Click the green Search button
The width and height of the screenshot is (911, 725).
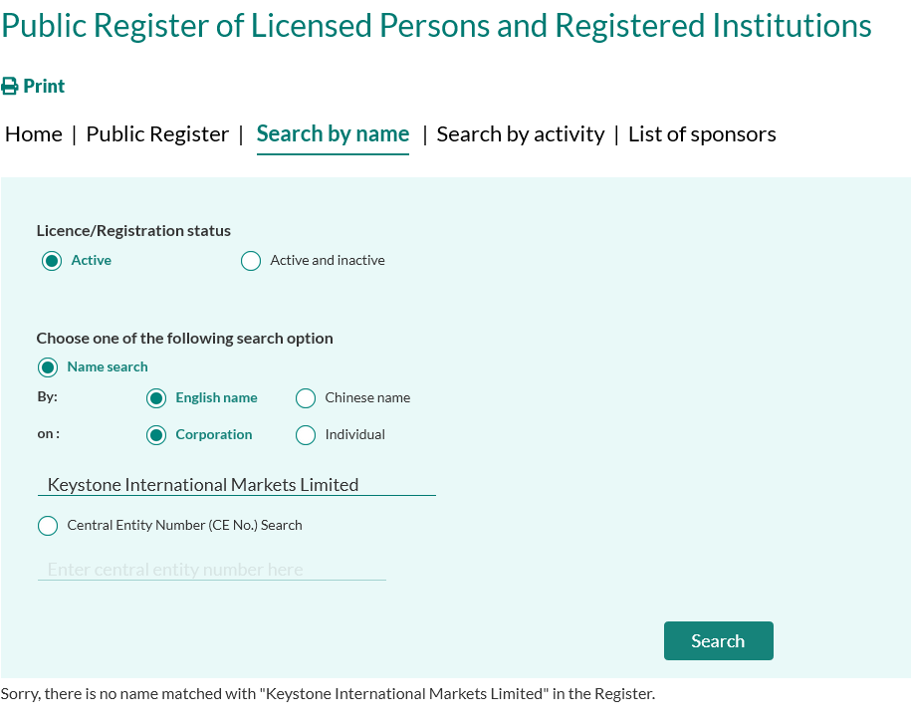719,640
